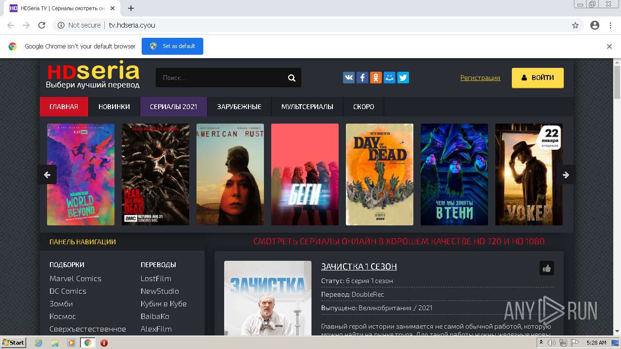This screenshot has width=621, height=349.
Task: Open the Уокер poster
Action: (529, 174)
